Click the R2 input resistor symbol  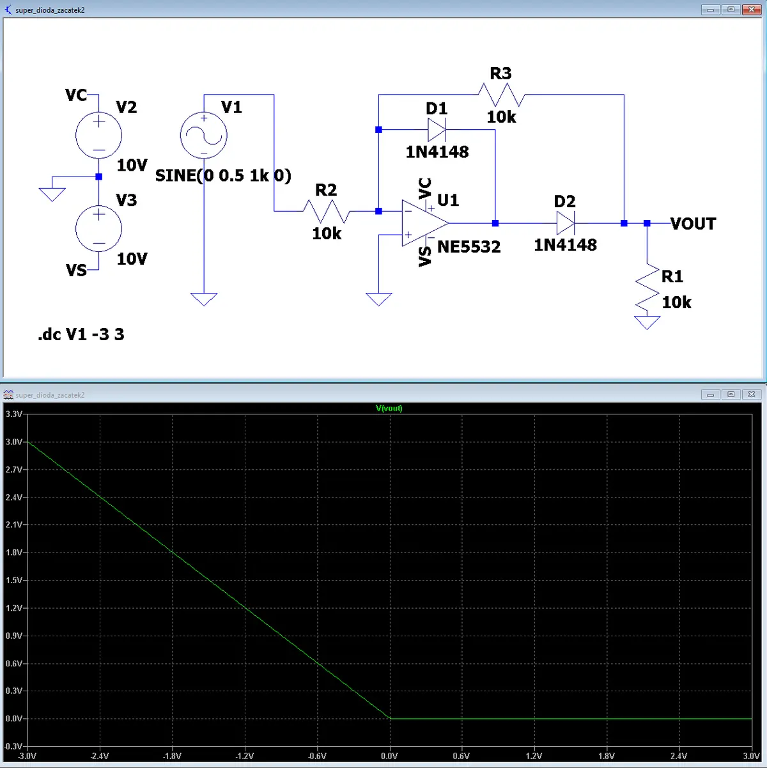coord(327,211)
